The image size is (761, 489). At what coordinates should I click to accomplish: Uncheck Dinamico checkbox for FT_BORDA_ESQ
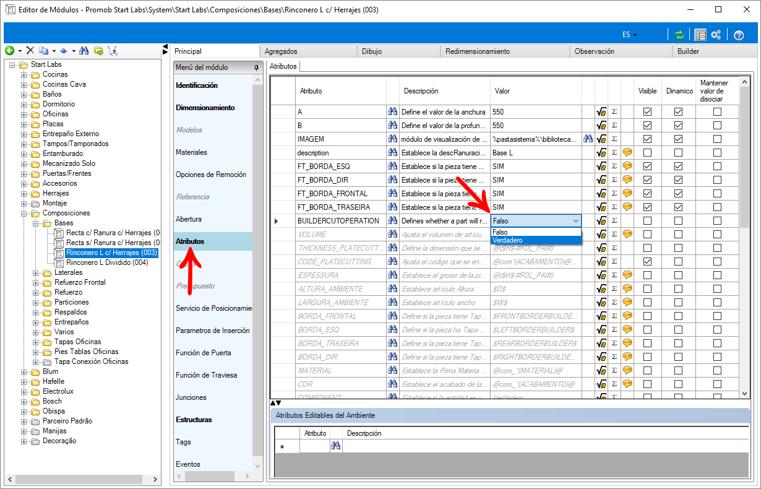tap(678, 167)
